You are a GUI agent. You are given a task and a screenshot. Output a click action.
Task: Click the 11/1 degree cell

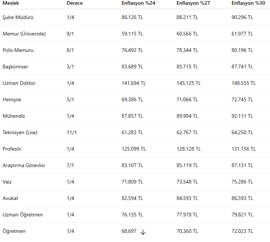72,132
